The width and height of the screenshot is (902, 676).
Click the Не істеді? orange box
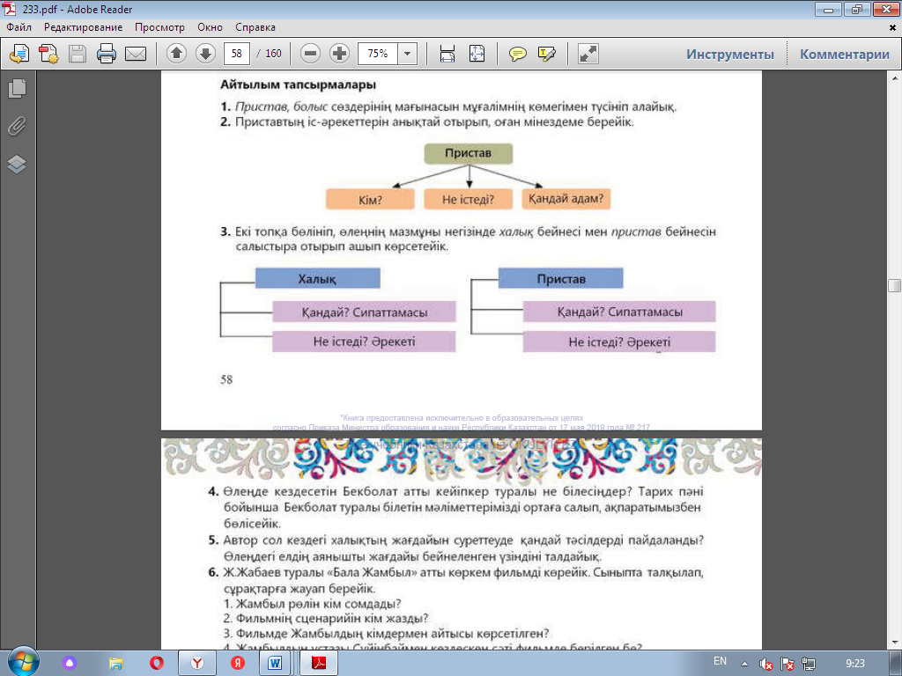coord(468,200)
